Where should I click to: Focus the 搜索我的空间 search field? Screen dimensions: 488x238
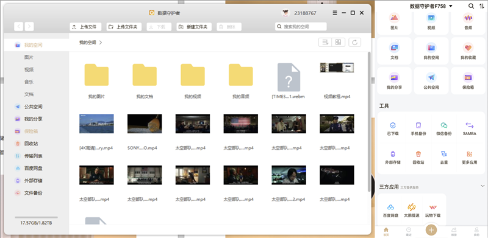pyautogui.click(x=301, y=27)
